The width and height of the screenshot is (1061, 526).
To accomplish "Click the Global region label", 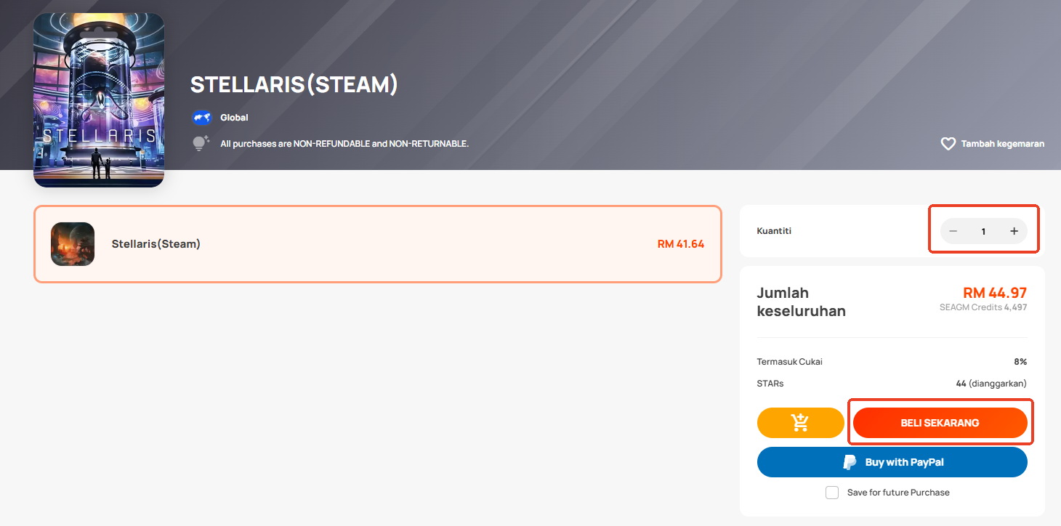I will [x=234, y=118].
